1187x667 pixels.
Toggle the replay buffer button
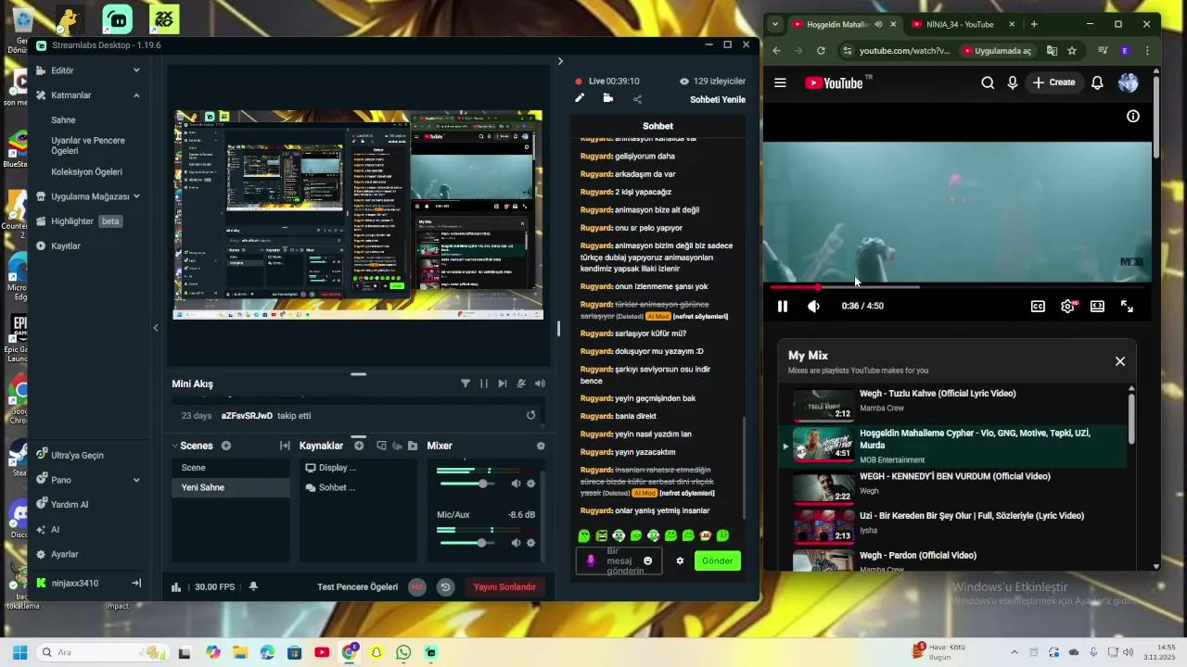pyautogui.click(x=445, y=586)
